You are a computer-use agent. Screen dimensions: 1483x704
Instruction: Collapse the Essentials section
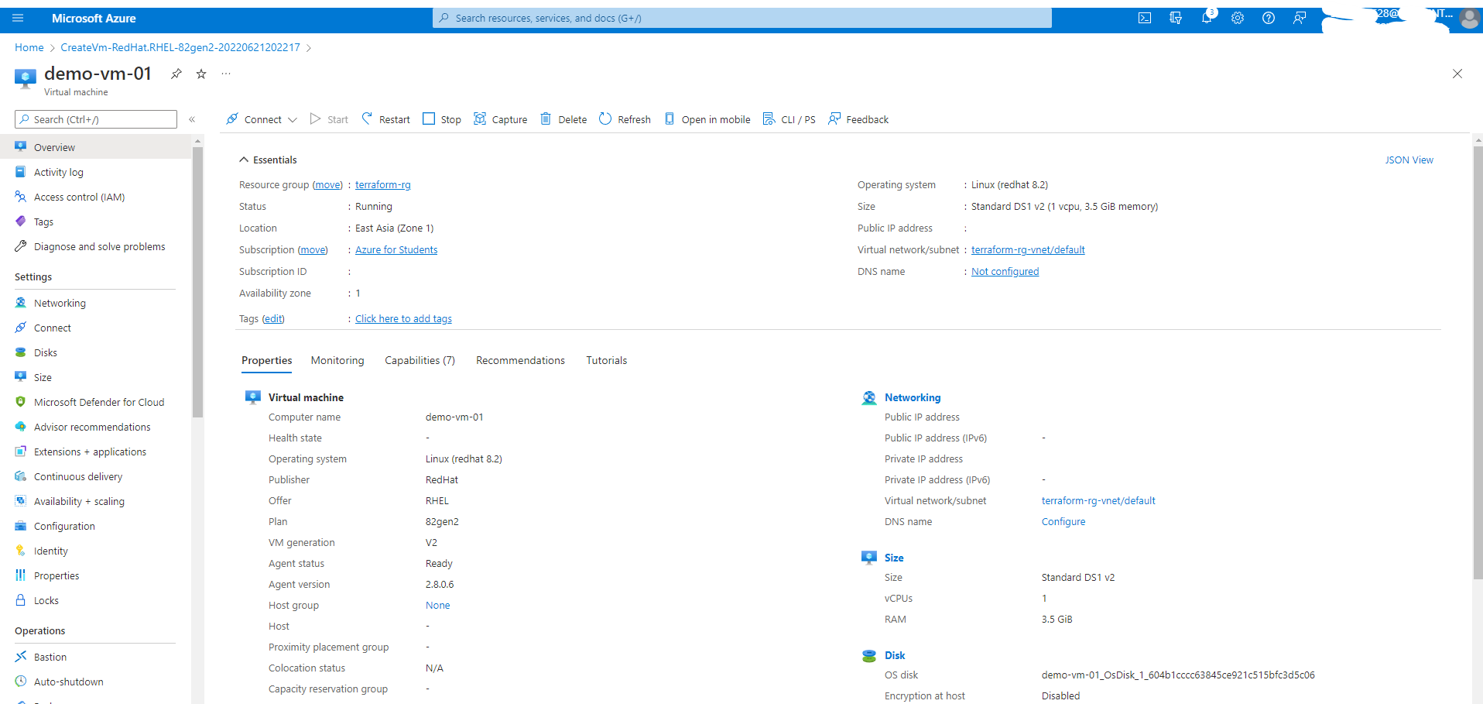268,160
